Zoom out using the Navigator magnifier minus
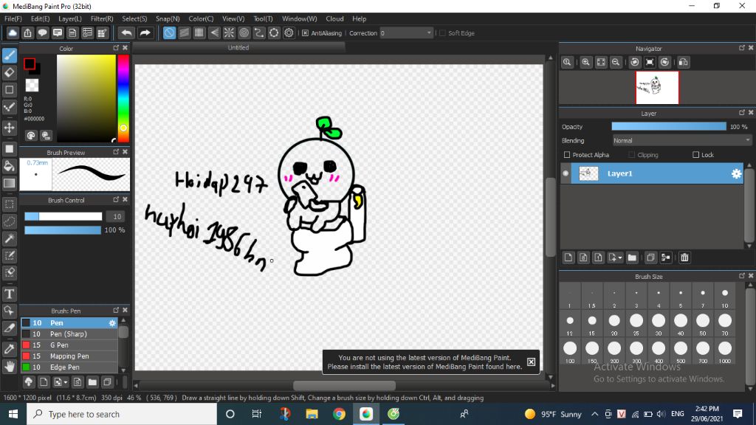 point(616,62)
